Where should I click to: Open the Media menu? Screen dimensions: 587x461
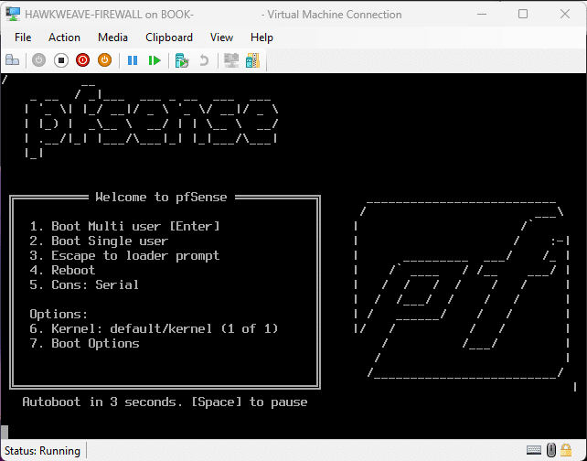tap(112, 38)
